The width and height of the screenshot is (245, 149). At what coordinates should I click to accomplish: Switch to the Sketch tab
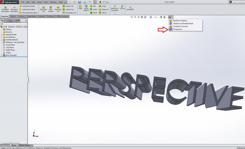[13, 16]
